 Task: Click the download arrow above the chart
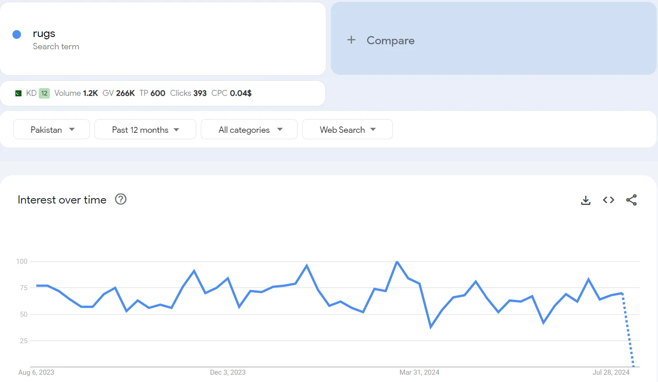(585, 200)
